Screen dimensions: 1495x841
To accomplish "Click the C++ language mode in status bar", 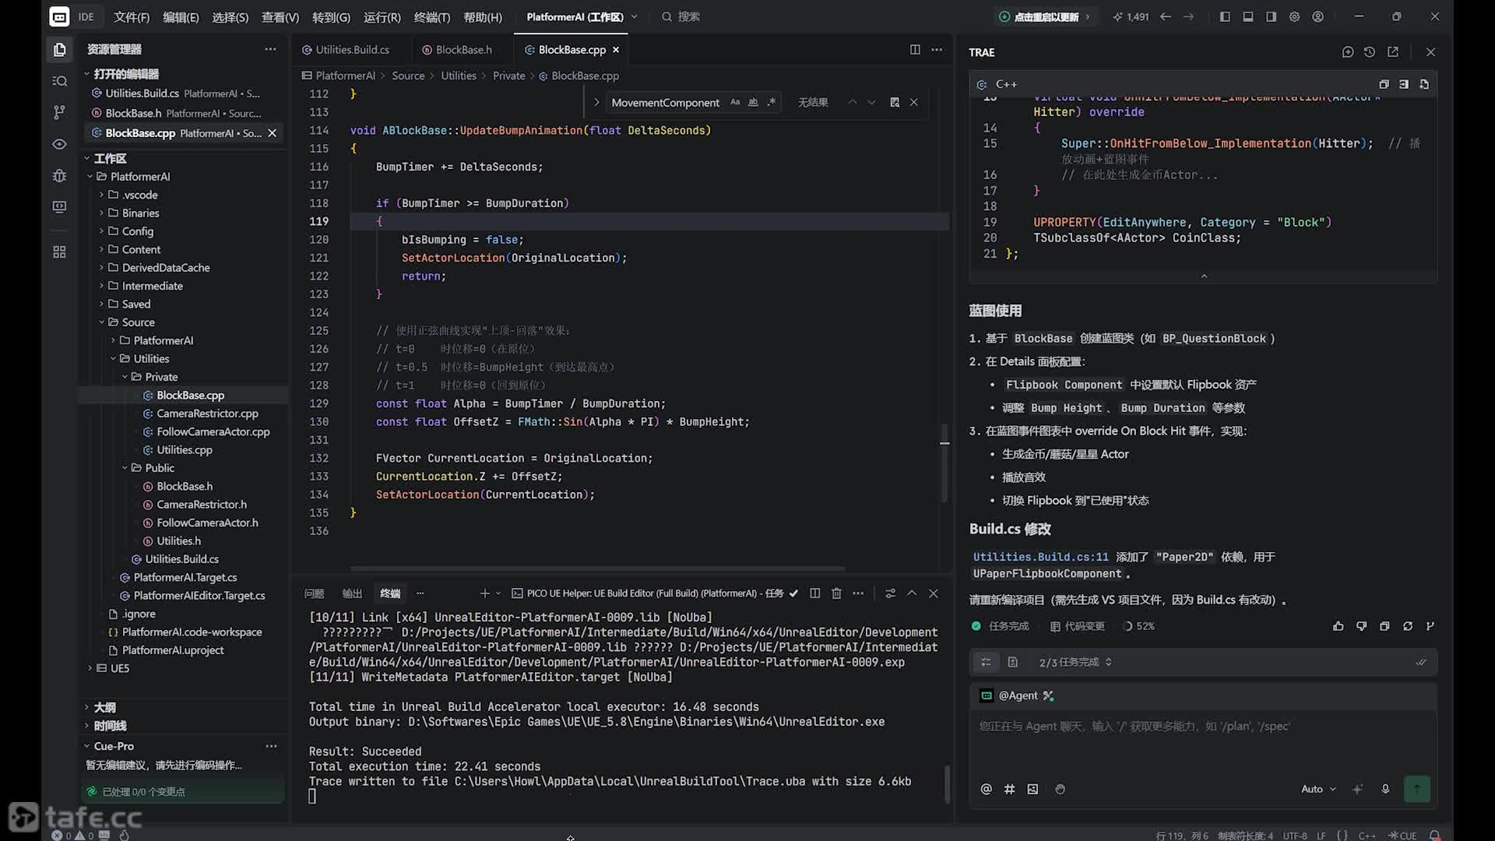I will pos(1367,836).
